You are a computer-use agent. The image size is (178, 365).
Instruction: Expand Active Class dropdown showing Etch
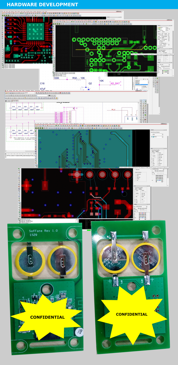(x=158, y=135)
